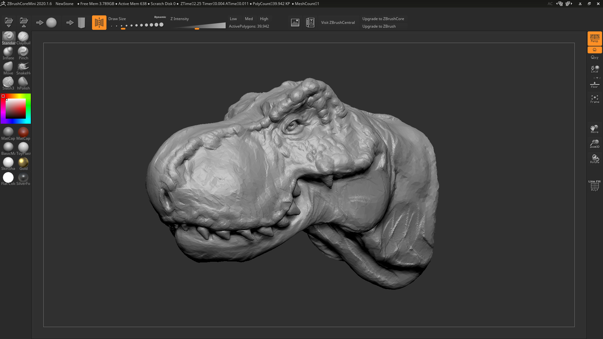Select the hPolish brush

(x=23, y=83)
